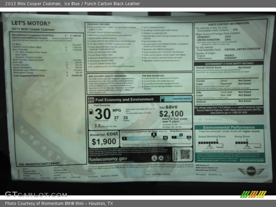Click the smartphone QR code
Viewport: 276px width, 207px height.
(185, 154)
